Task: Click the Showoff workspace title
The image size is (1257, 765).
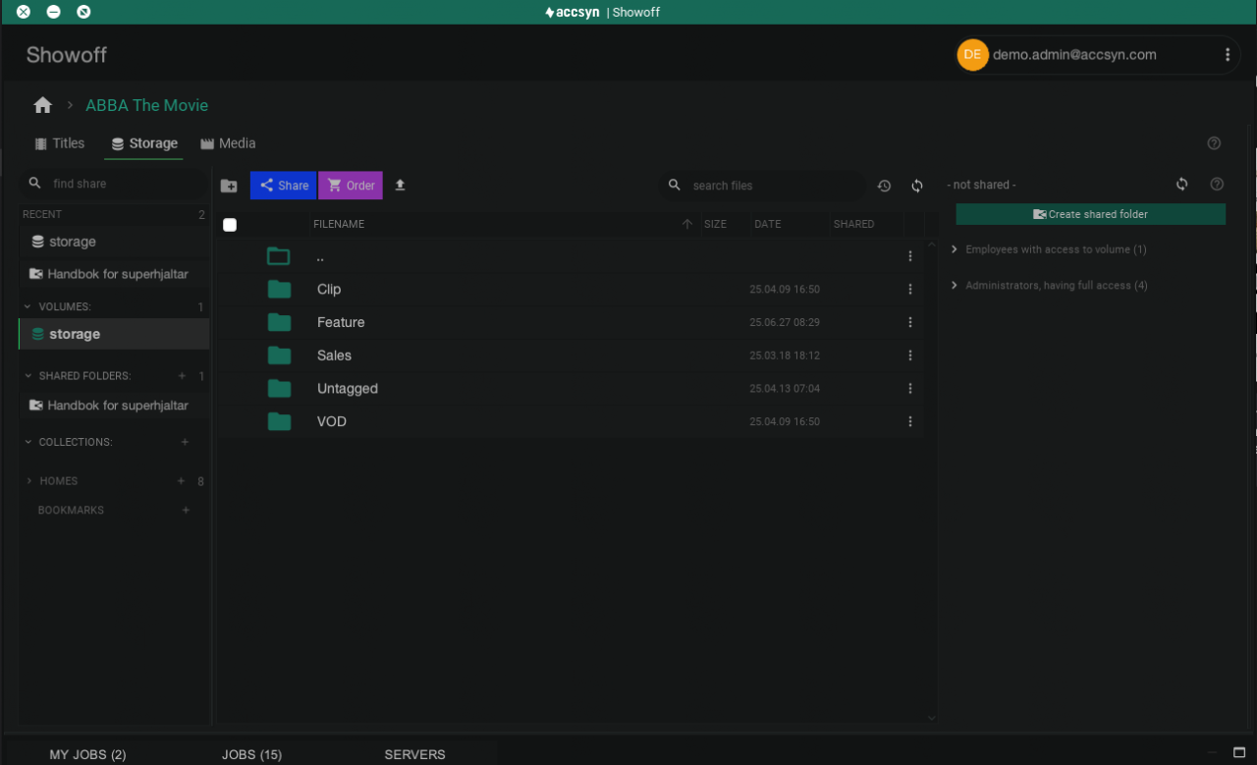Action: coord(67,55)
